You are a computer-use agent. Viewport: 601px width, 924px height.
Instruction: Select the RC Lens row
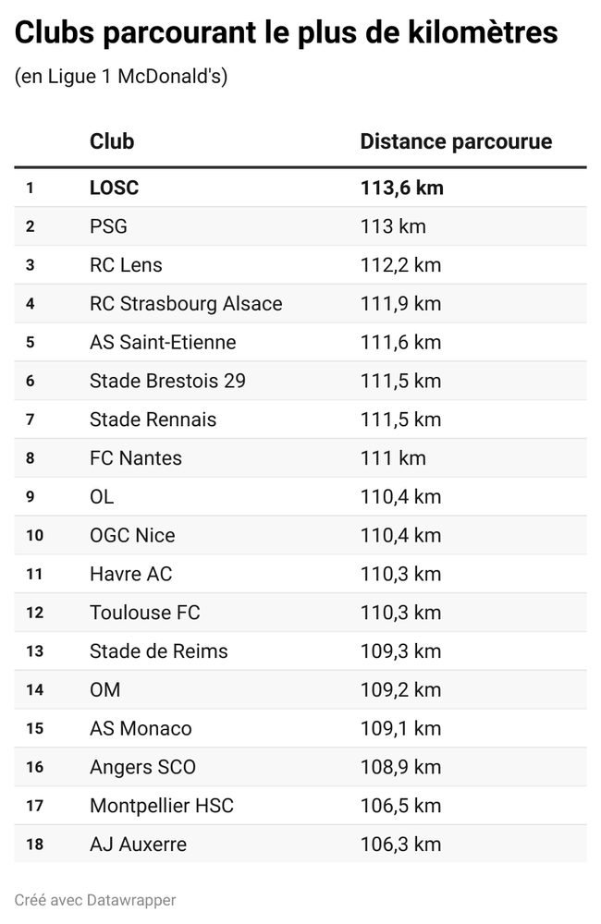[126, 265]
